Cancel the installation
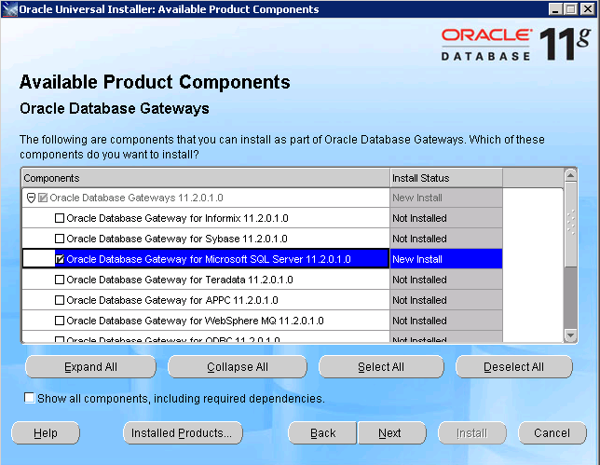The width and height of the screenshot is (600, 465). [552, 433]
